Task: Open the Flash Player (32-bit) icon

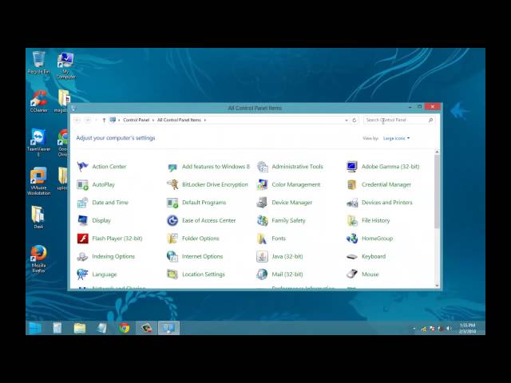Action: (x=82, y=239)
